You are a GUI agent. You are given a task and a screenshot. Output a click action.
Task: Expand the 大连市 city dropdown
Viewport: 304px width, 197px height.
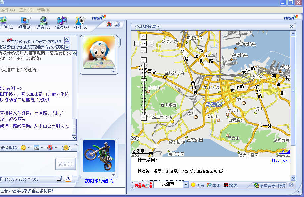(x=186, y=185)
